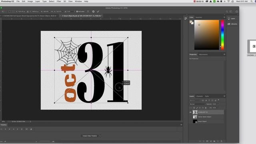
Task: Open the Learn panel
Action: (232, 19)
